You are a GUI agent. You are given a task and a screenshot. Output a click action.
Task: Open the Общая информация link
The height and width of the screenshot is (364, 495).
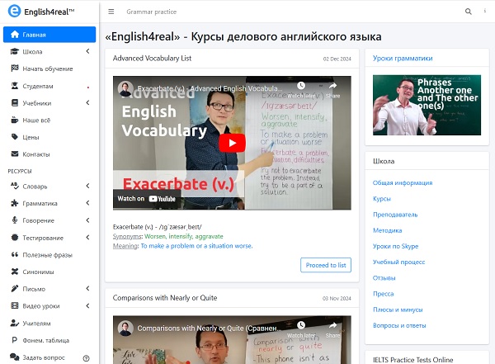[403, 182]
